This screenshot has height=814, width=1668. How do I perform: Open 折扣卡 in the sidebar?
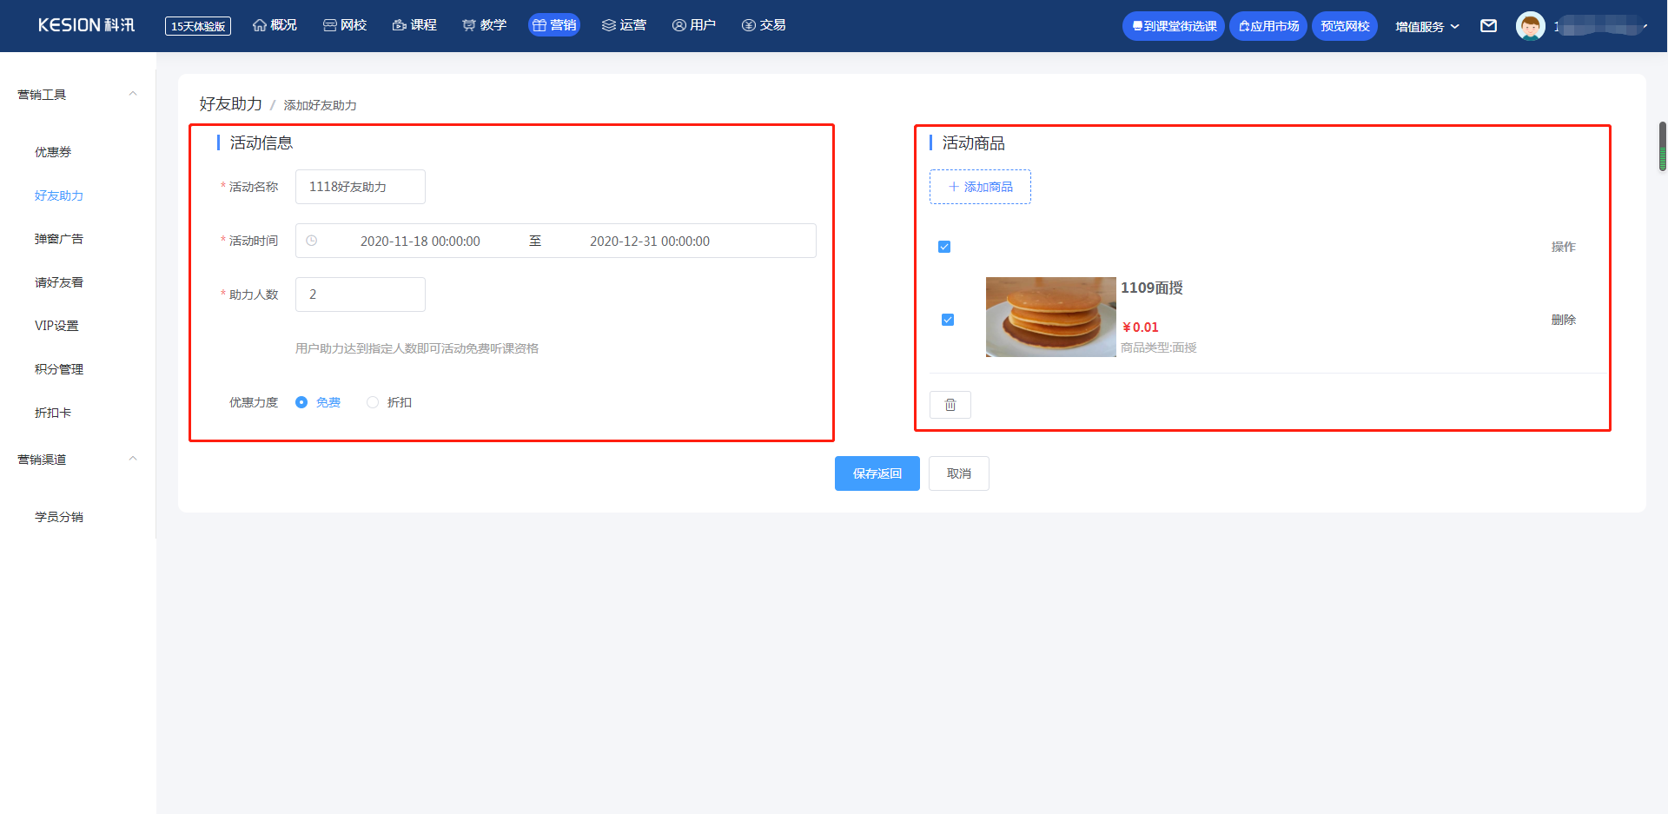point(53,413)
